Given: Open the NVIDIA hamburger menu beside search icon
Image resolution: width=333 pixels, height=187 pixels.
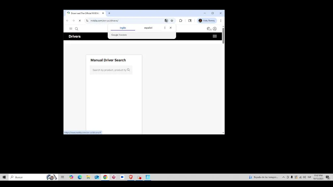Looking at the screenshot, I should (x=71, y=29).
